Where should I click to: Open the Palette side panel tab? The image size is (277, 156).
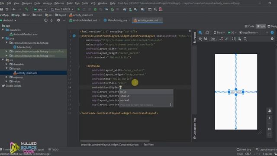coord(194,38)
